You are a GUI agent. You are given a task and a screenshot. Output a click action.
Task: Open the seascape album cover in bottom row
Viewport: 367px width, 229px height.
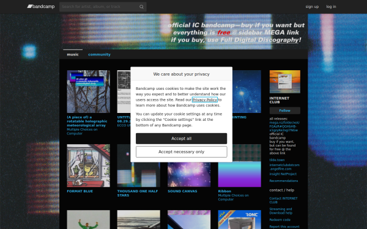139,219
